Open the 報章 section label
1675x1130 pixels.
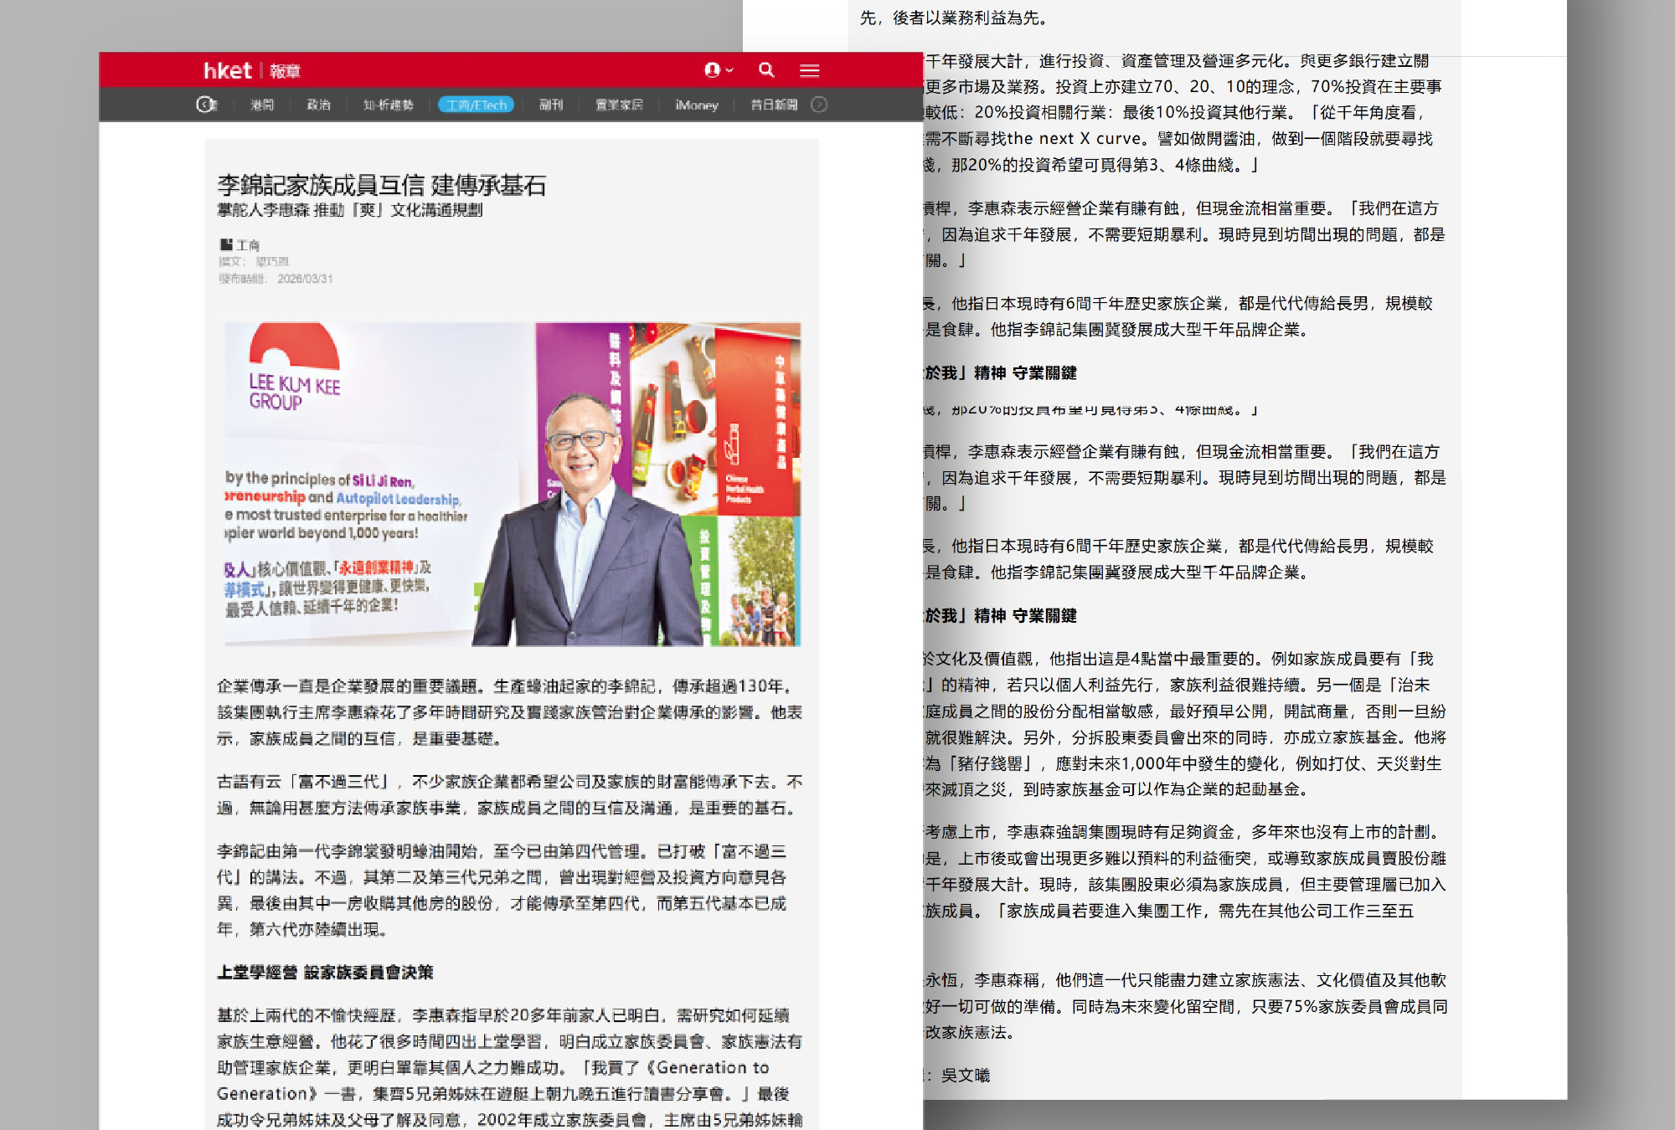(286, 72)
